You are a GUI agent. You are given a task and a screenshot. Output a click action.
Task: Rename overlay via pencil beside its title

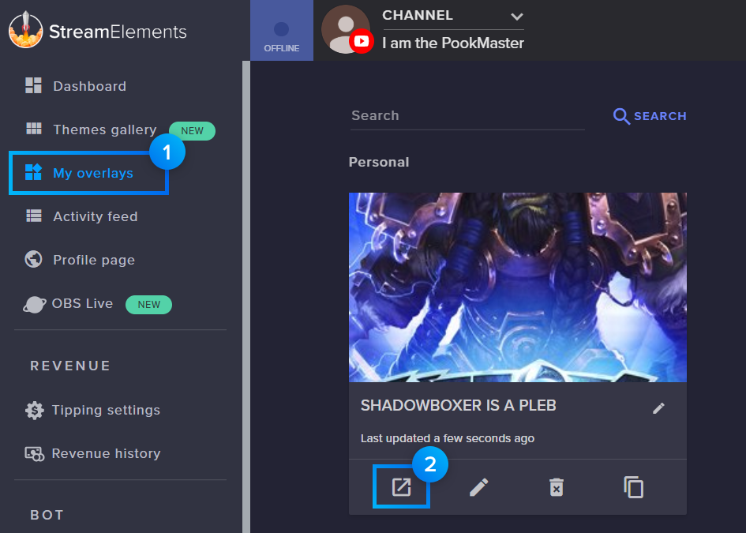pos(658,407)
